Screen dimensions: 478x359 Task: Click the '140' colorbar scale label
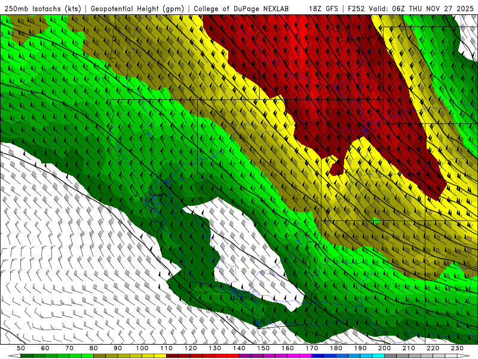[240, 348]
